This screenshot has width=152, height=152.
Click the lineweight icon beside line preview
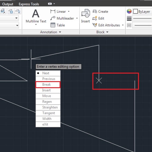coord(129,18)
